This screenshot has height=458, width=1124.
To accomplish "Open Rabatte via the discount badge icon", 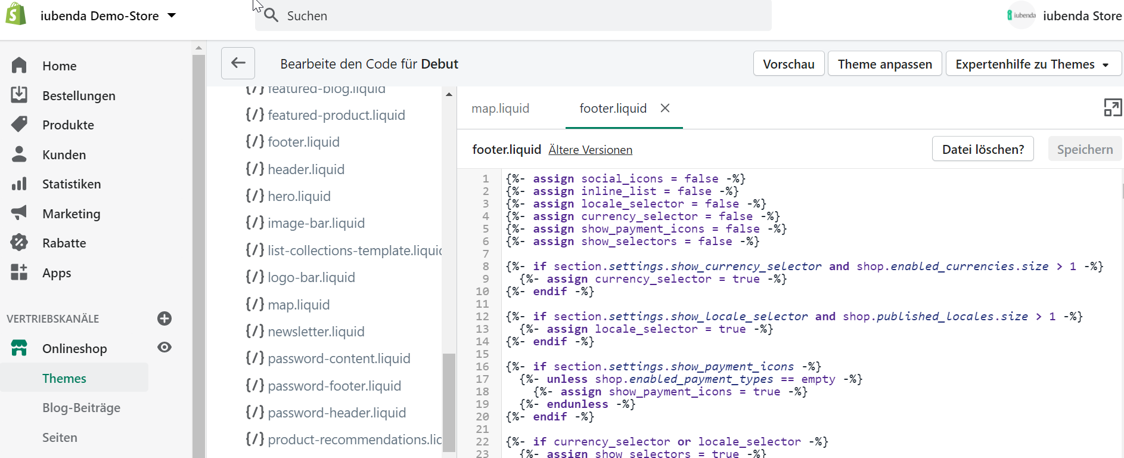I will coord(19,243).
